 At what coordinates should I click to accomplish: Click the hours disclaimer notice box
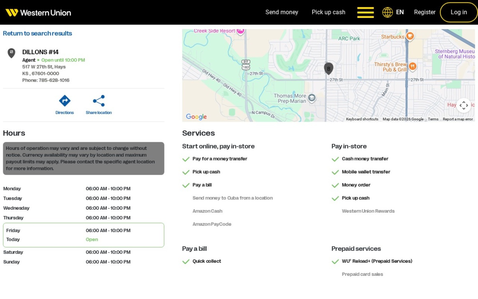click(x=83, y=158)
